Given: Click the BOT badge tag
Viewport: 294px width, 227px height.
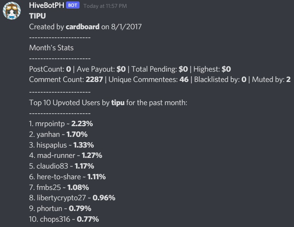Looking at the screenshot, I should pos(72,5).
